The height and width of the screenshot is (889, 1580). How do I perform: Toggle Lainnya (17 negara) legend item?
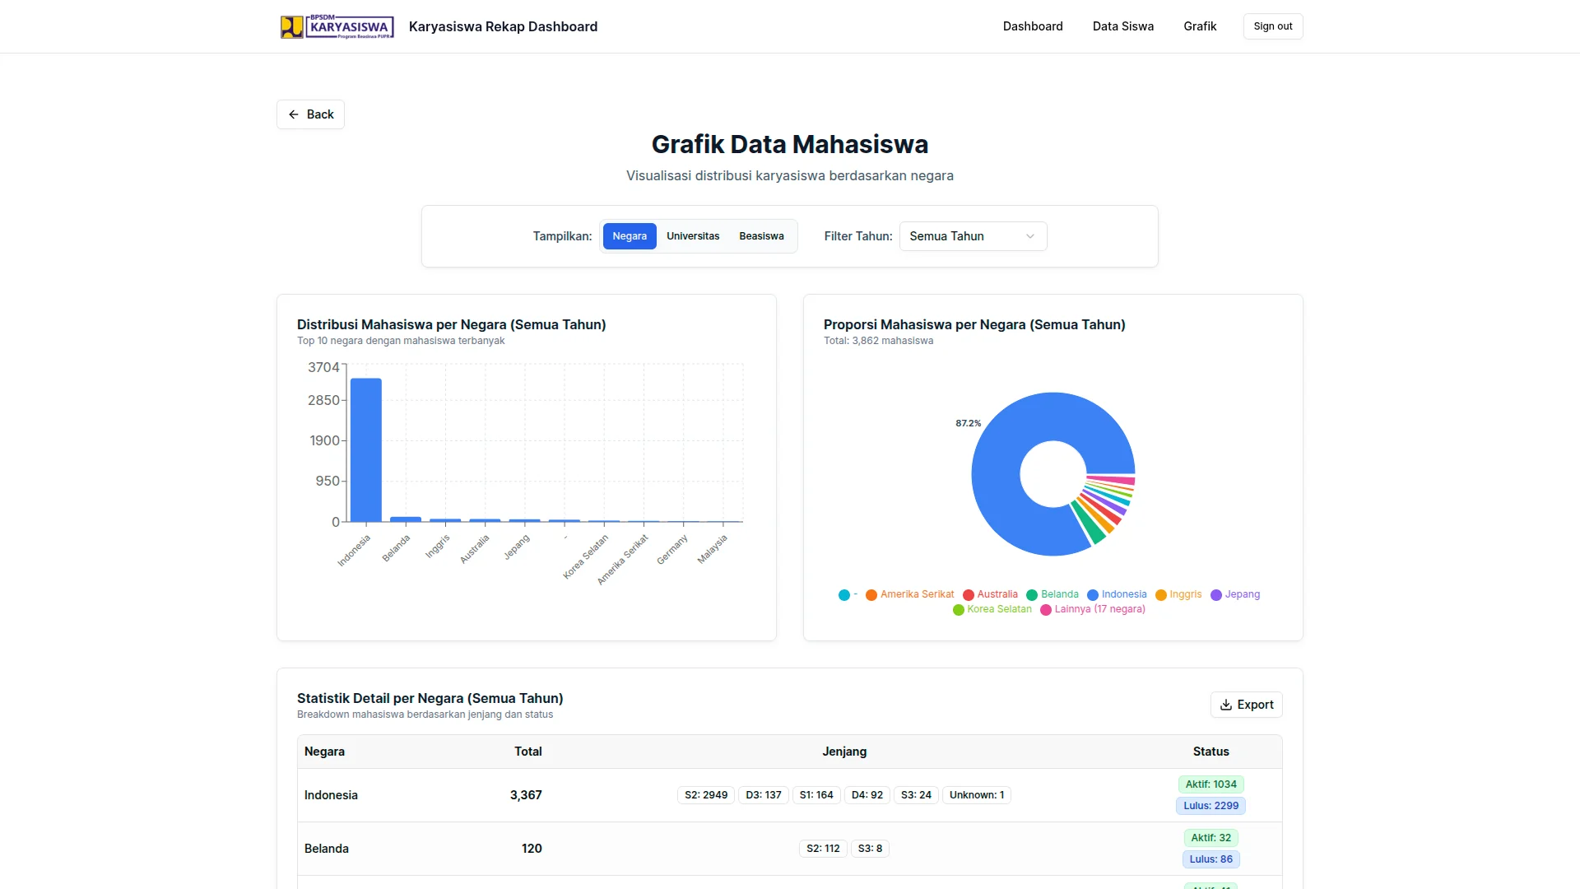1093,609
